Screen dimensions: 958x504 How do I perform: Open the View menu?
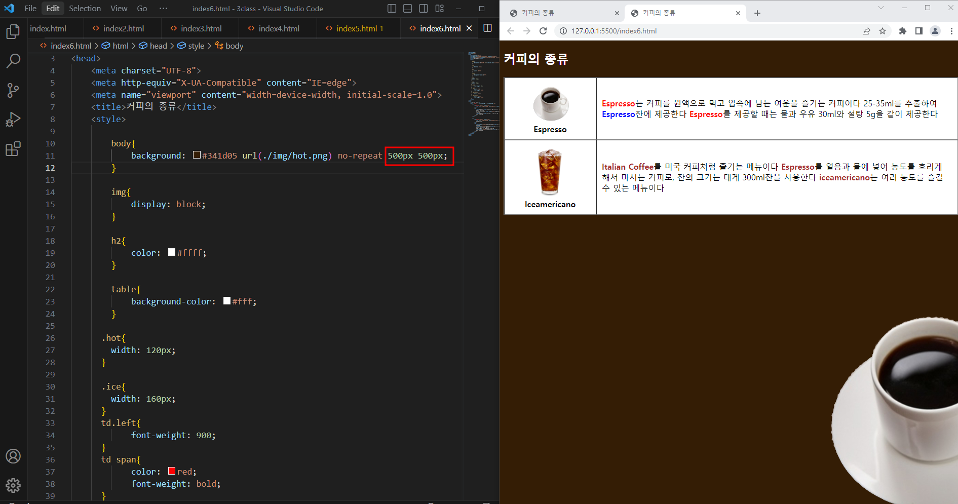point(119,8)
